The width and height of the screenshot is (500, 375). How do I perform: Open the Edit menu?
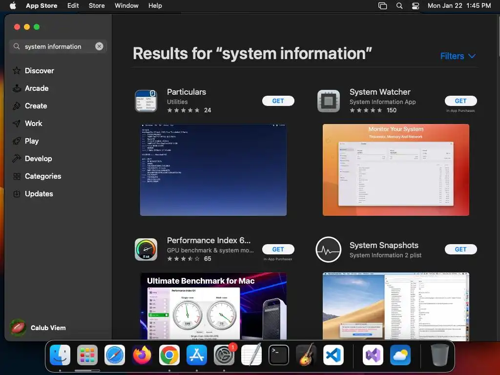click(x=73, y=5)
